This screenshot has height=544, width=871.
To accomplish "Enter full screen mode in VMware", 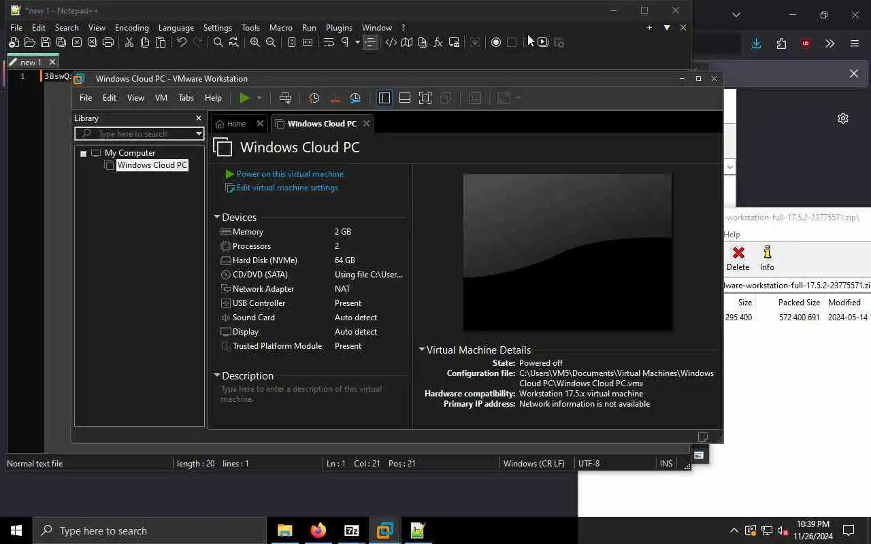I will 425,98.
